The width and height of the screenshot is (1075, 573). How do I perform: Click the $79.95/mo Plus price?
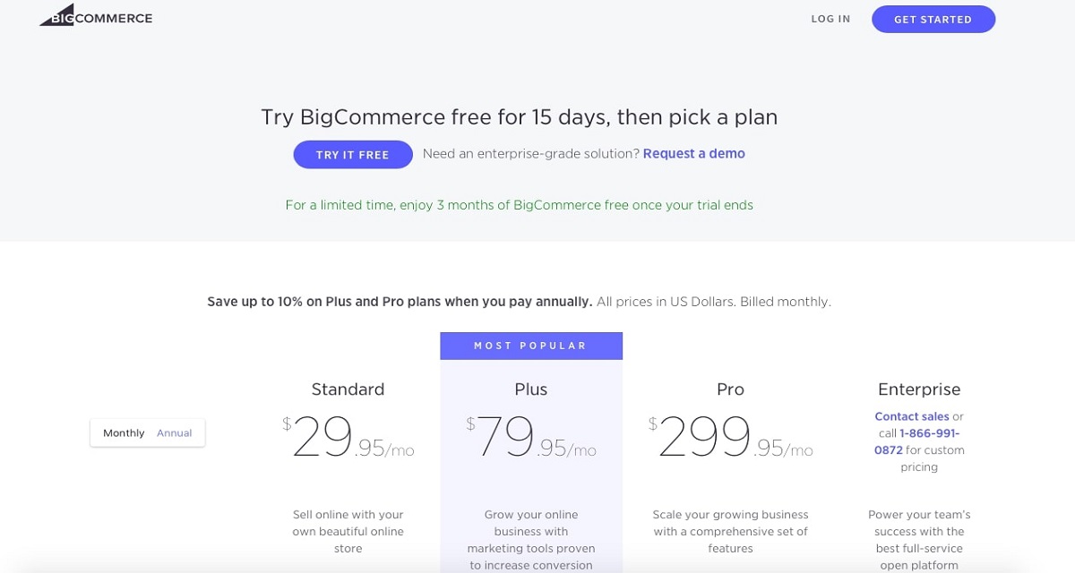click(531, 439)
